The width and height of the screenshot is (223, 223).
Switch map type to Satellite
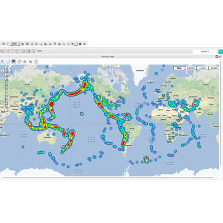pyautogui.click(x=191, y=68)
